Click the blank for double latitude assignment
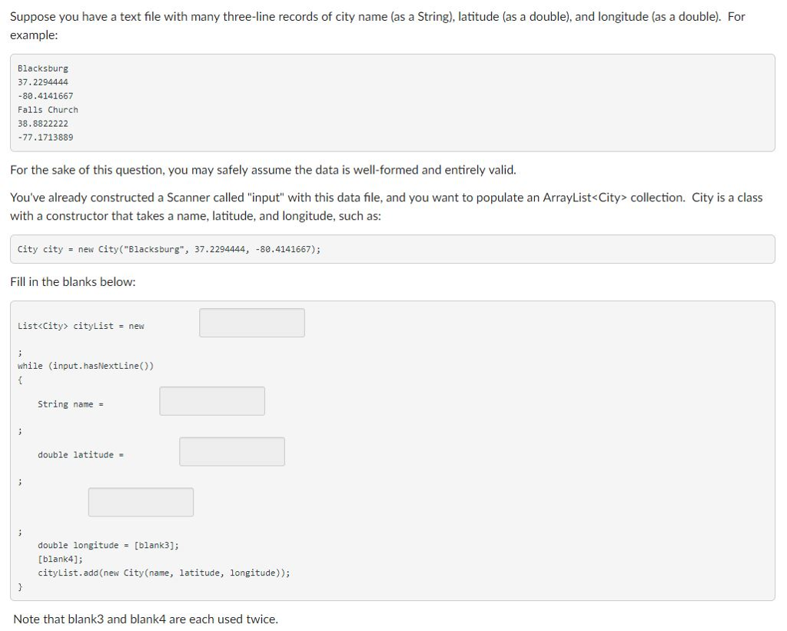This screenshot has height=631, width=787. click(x=231, y=451)
